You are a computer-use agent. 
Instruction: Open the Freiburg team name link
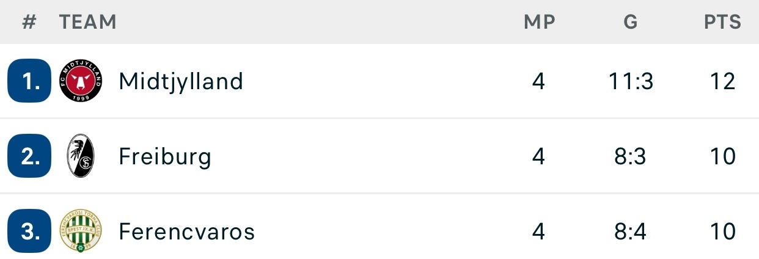165,156
